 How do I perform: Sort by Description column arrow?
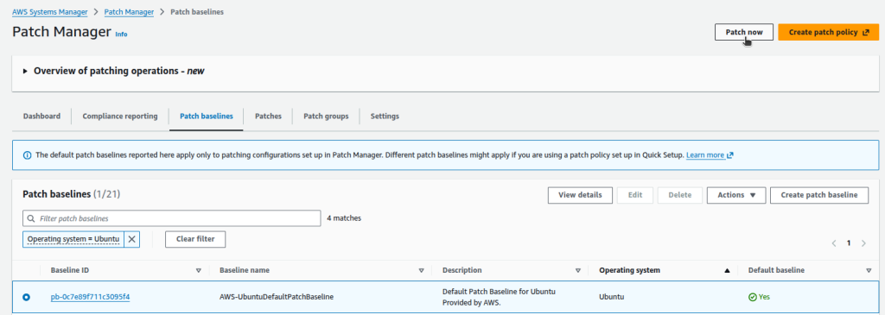pyautogui.click(x=578, y=270)
